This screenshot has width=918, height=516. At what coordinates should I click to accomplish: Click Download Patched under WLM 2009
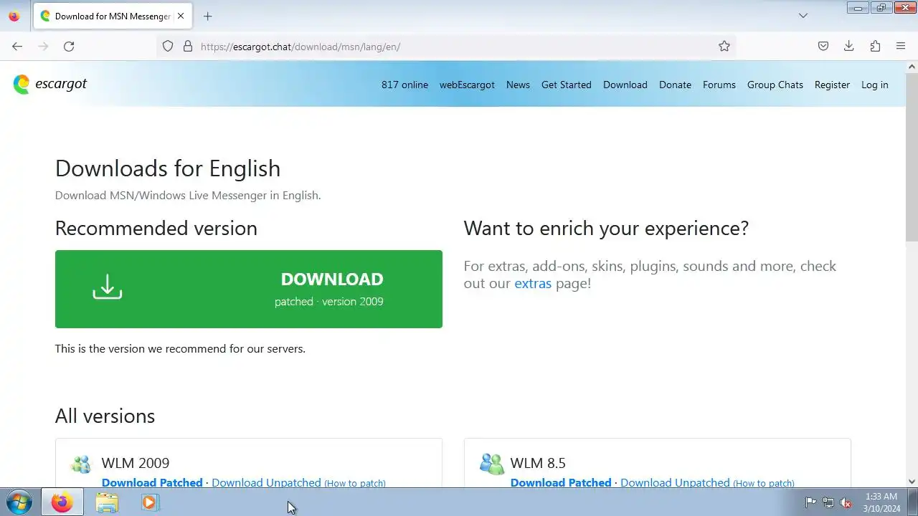[152, 482]
